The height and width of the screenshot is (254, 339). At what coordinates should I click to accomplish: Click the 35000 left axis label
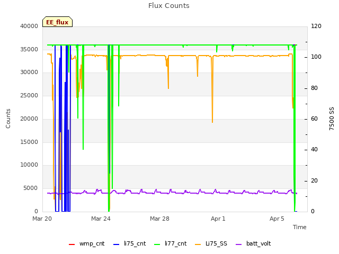tap(29, 49)
